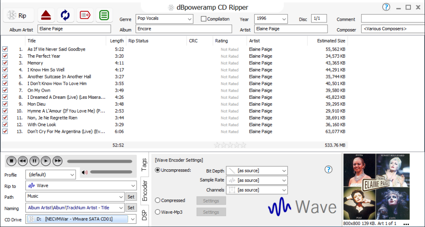425x227 pixels.
Task: Adjust the volume slider
Action: pyautogui.click(x=111, y=172)
